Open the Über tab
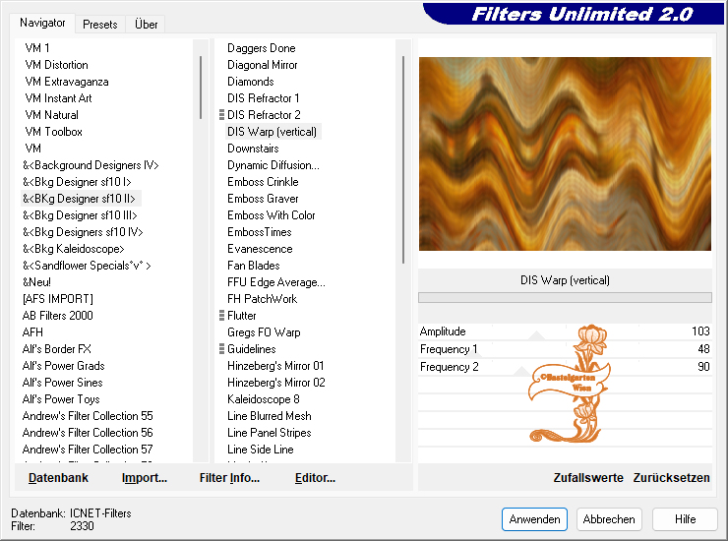 click(x=146, y=24)
